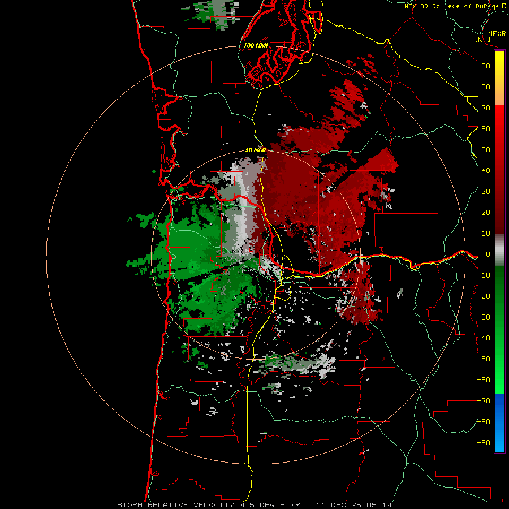Click the "-40" scale label
509x509 pixels.
(484, 338)
